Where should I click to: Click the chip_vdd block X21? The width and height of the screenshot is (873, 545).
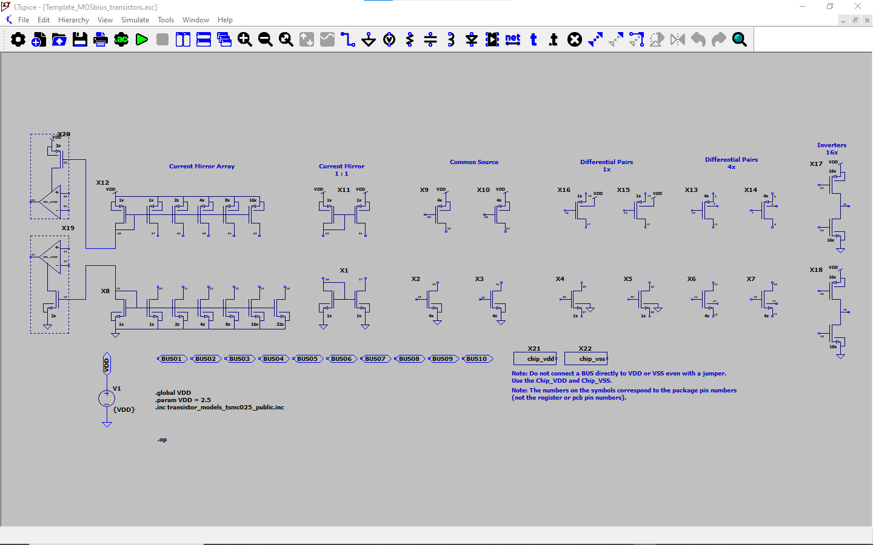(535, 358)
